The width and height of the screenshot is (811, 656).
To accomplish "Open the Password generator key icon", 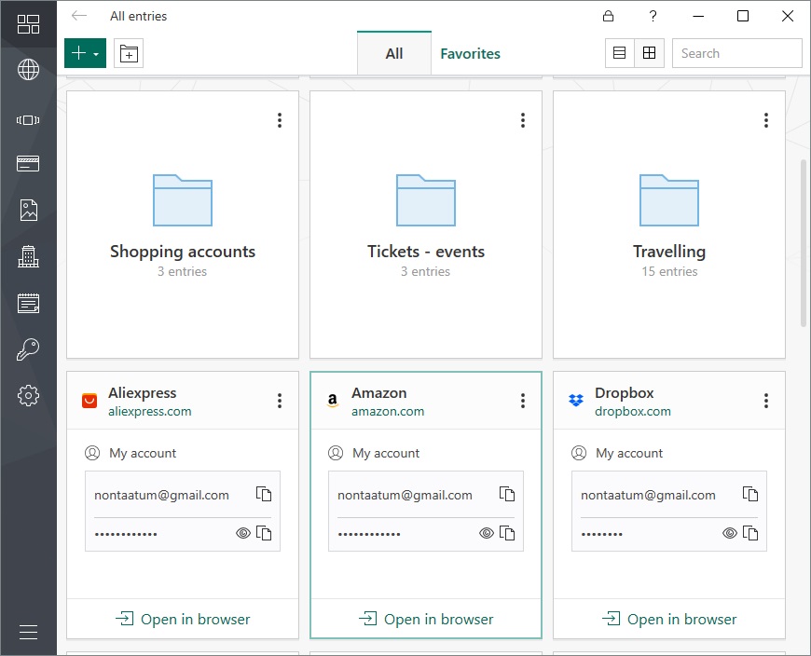I will click(x=28, y=350).
